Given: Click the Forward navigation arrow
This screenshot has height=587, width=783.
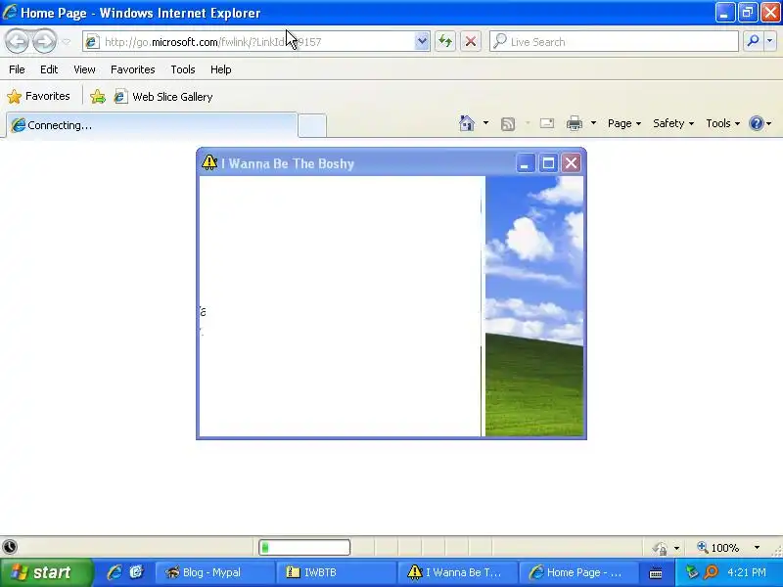Looking at the screenshot, I should point(44,41).
